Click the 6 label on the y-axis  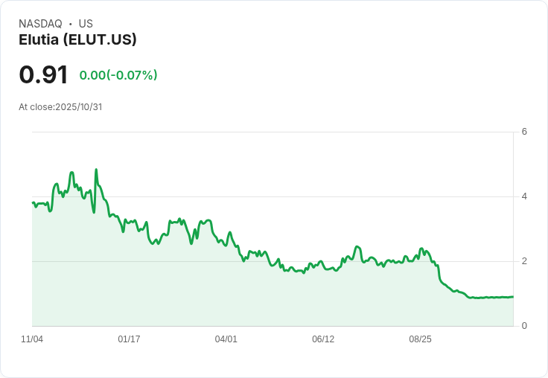click(x=525, y=132)
